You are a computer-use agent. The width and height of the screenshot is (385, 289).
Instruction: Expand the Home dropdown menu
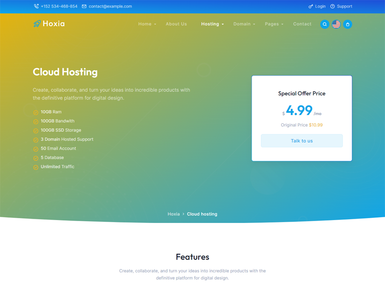[147, 24]
